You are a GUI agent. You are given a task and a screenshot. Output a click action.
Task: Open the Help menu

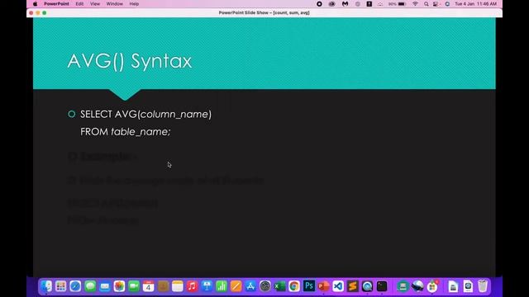click(134, 4)
